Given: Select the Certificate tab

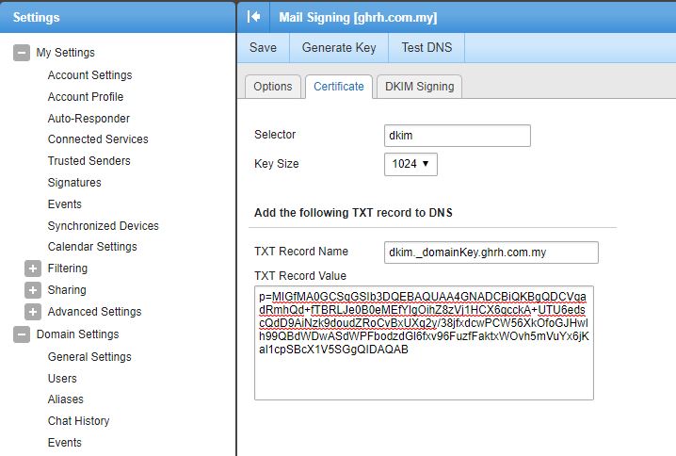Looking at the screenshot, I should click(x=338, y=87).
